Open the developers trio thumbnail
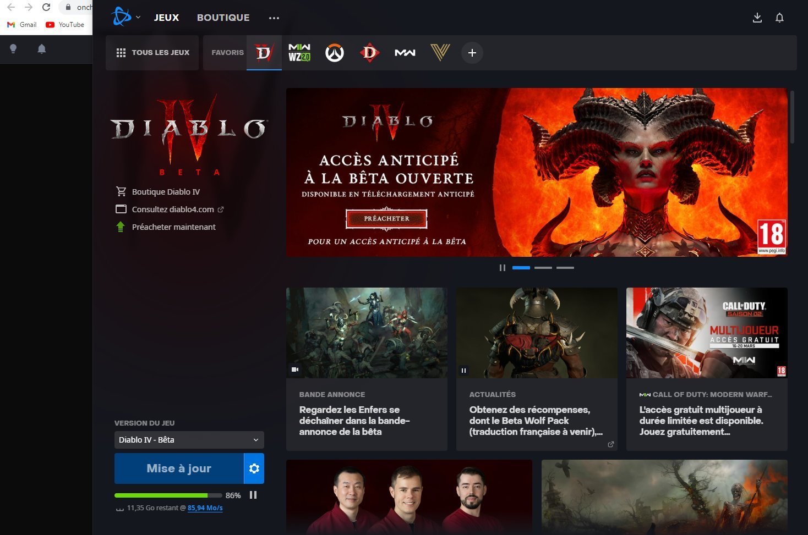Viewport: 808px width, 535px height. [x=409, y=497]
